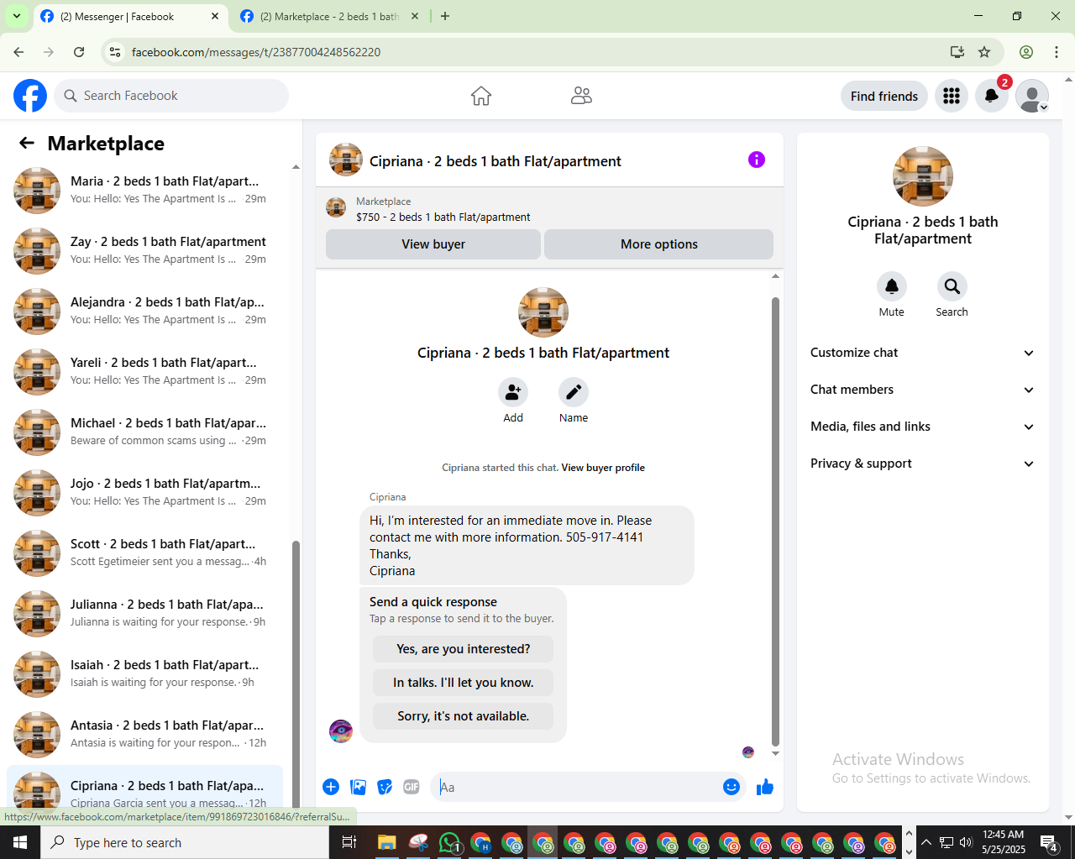Screen dimensions: 1075x859
Task: Open Windows Start menu
Action: (x=20, y=842)
